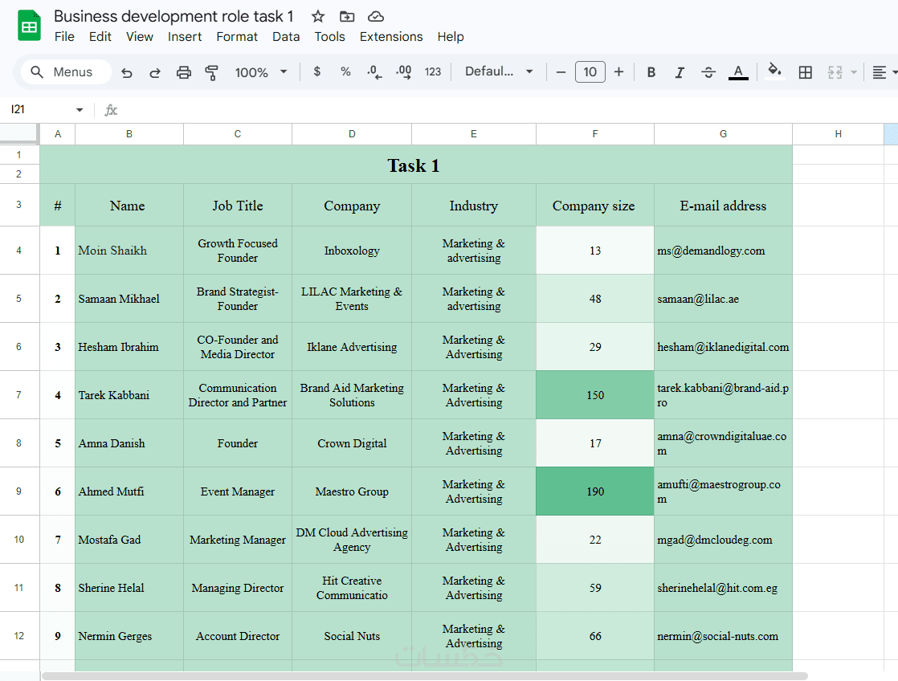Click the samaan@lilac.ae email cell
Screen dimensions: 898x681
724,299
